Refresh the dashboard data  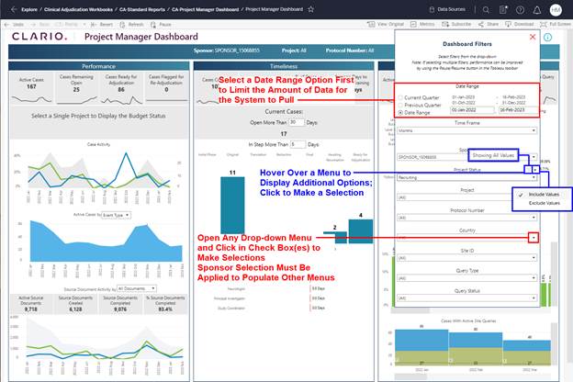pos(131,25)
